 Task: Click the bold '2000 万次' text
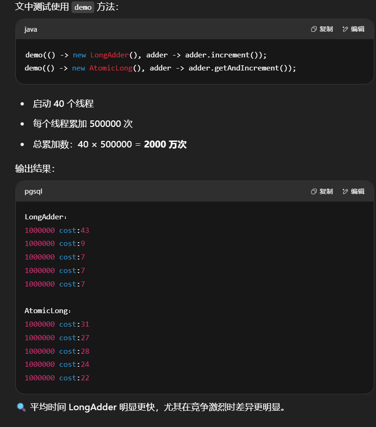[165, 145]
